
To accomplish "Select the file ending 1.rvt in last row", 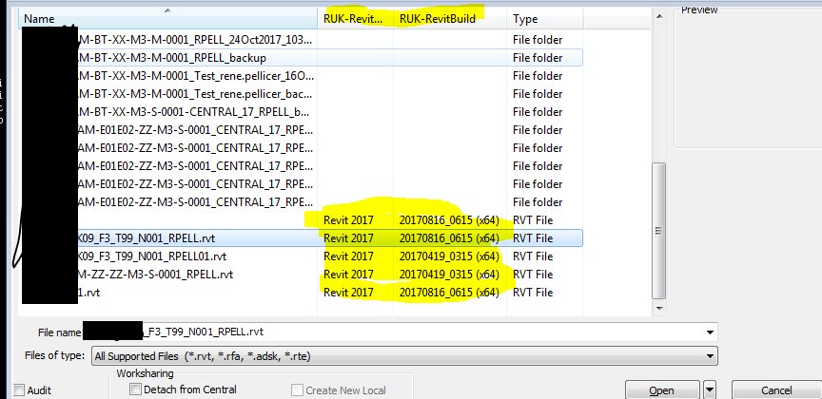I will click(x=88, y=293).
